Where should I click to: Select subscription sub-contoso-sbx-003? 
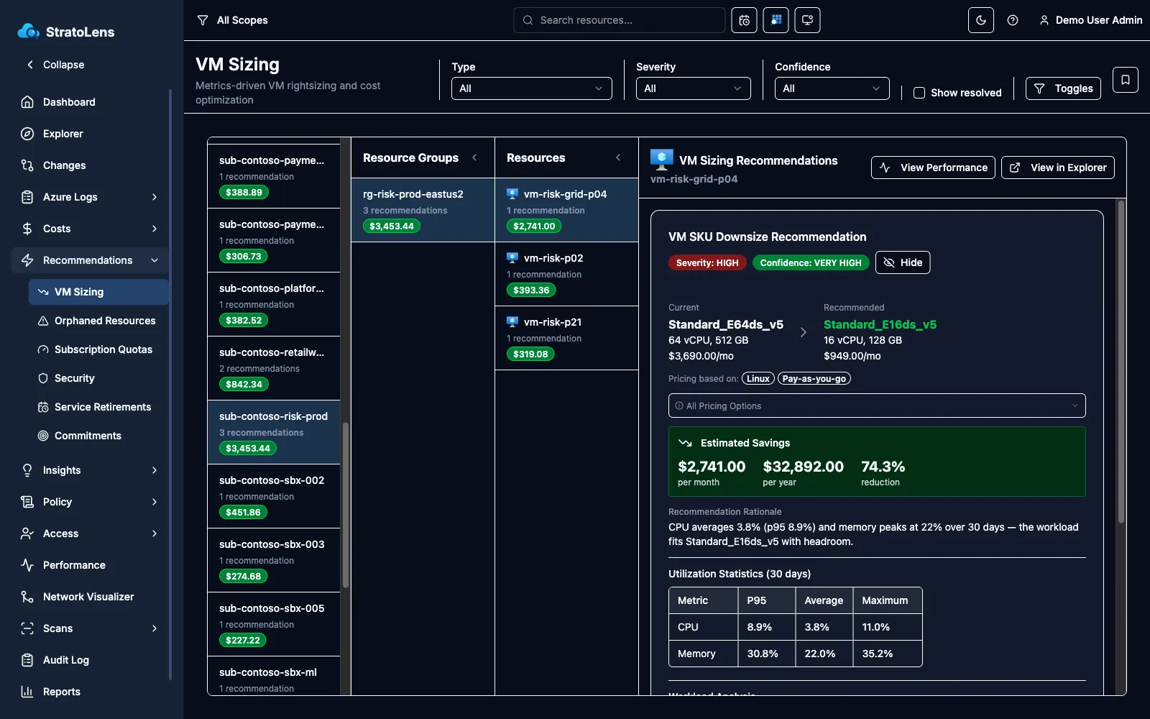pyautogui.click(x=274, y=560)
